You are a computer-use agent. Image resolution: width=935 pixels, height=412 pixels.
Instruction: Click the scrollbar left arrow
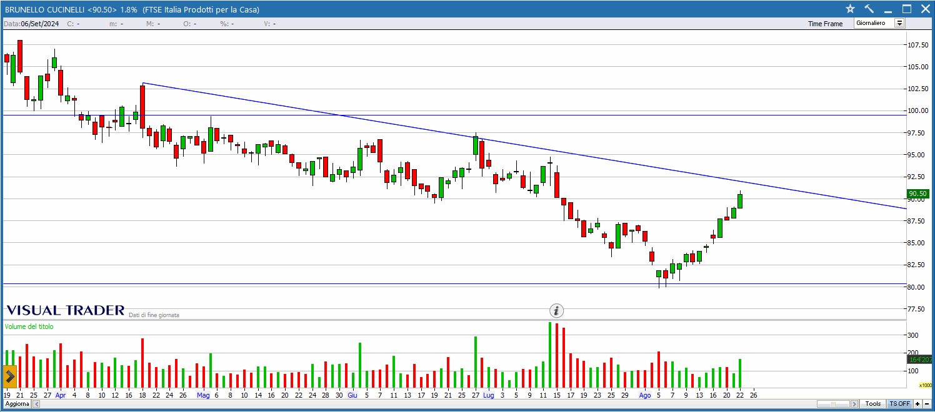(x=36, y=404)
